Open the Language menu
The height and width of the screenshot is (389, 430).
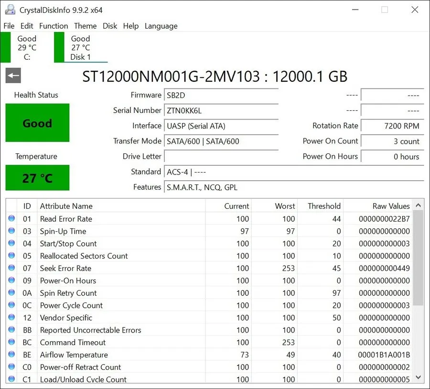click(161, 26)
